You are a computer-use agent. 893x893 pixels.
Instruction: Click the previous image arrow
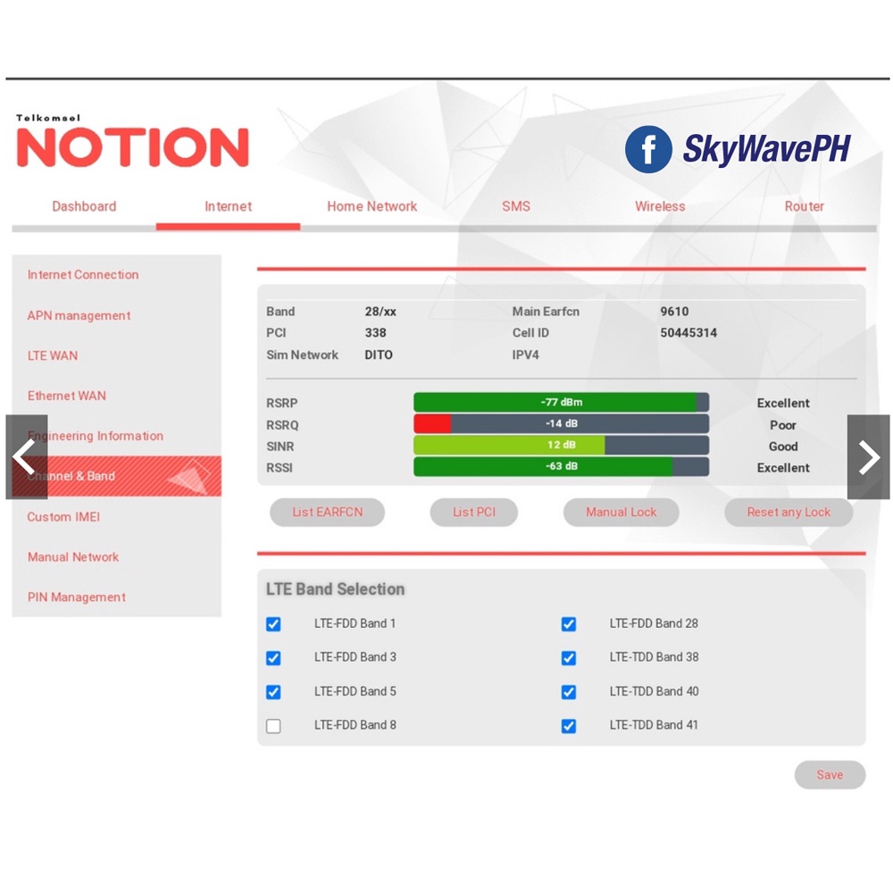(26, 457)
